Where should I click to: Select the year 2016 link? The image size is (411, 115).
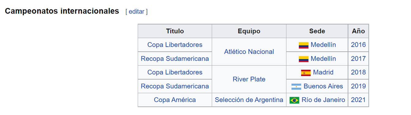coord(358,45)
